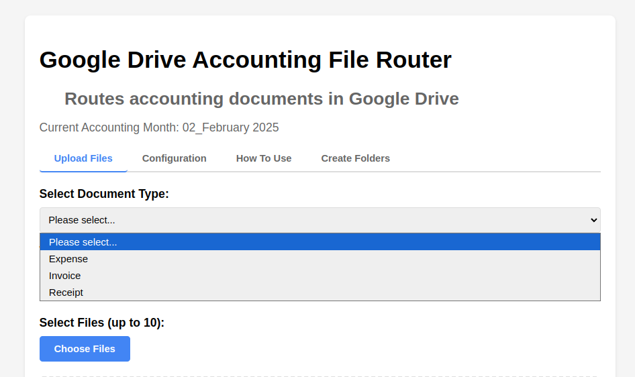The height and width of the screenshot is (377, 635).
Task: Click the Select Document Type dropdown box
Action: point(320,220)
